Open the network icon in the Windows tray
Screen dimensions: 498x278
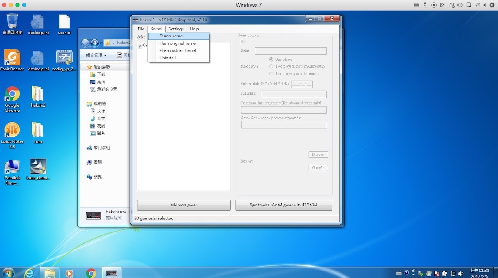click(x=453, y=273)
